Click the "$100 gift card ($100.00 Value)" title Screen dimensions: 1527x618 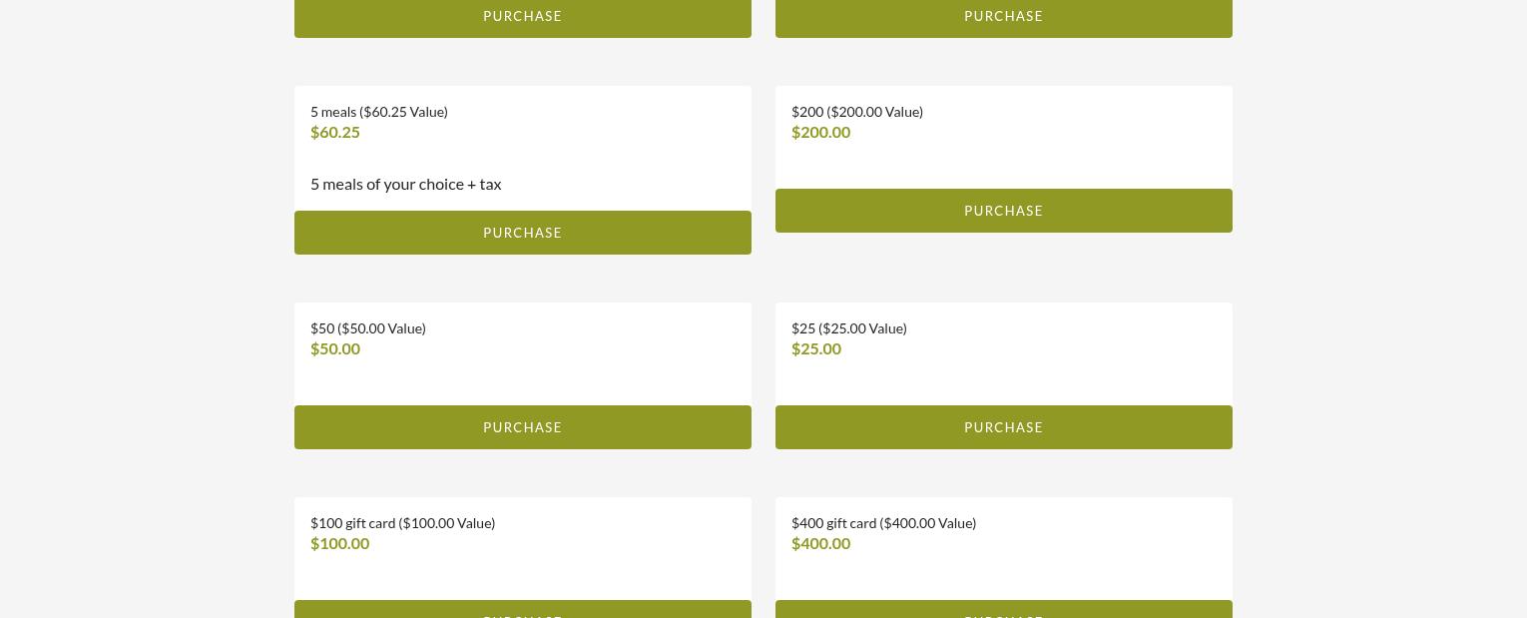click(x=403, y=523)
